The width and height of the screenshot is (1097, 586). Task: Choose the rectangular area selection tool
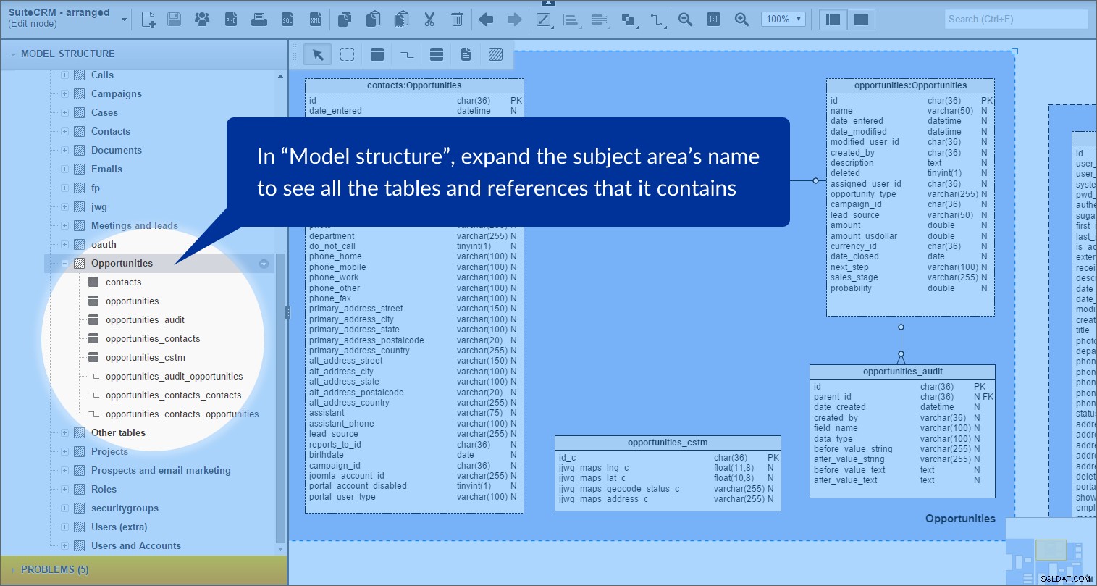348,54
